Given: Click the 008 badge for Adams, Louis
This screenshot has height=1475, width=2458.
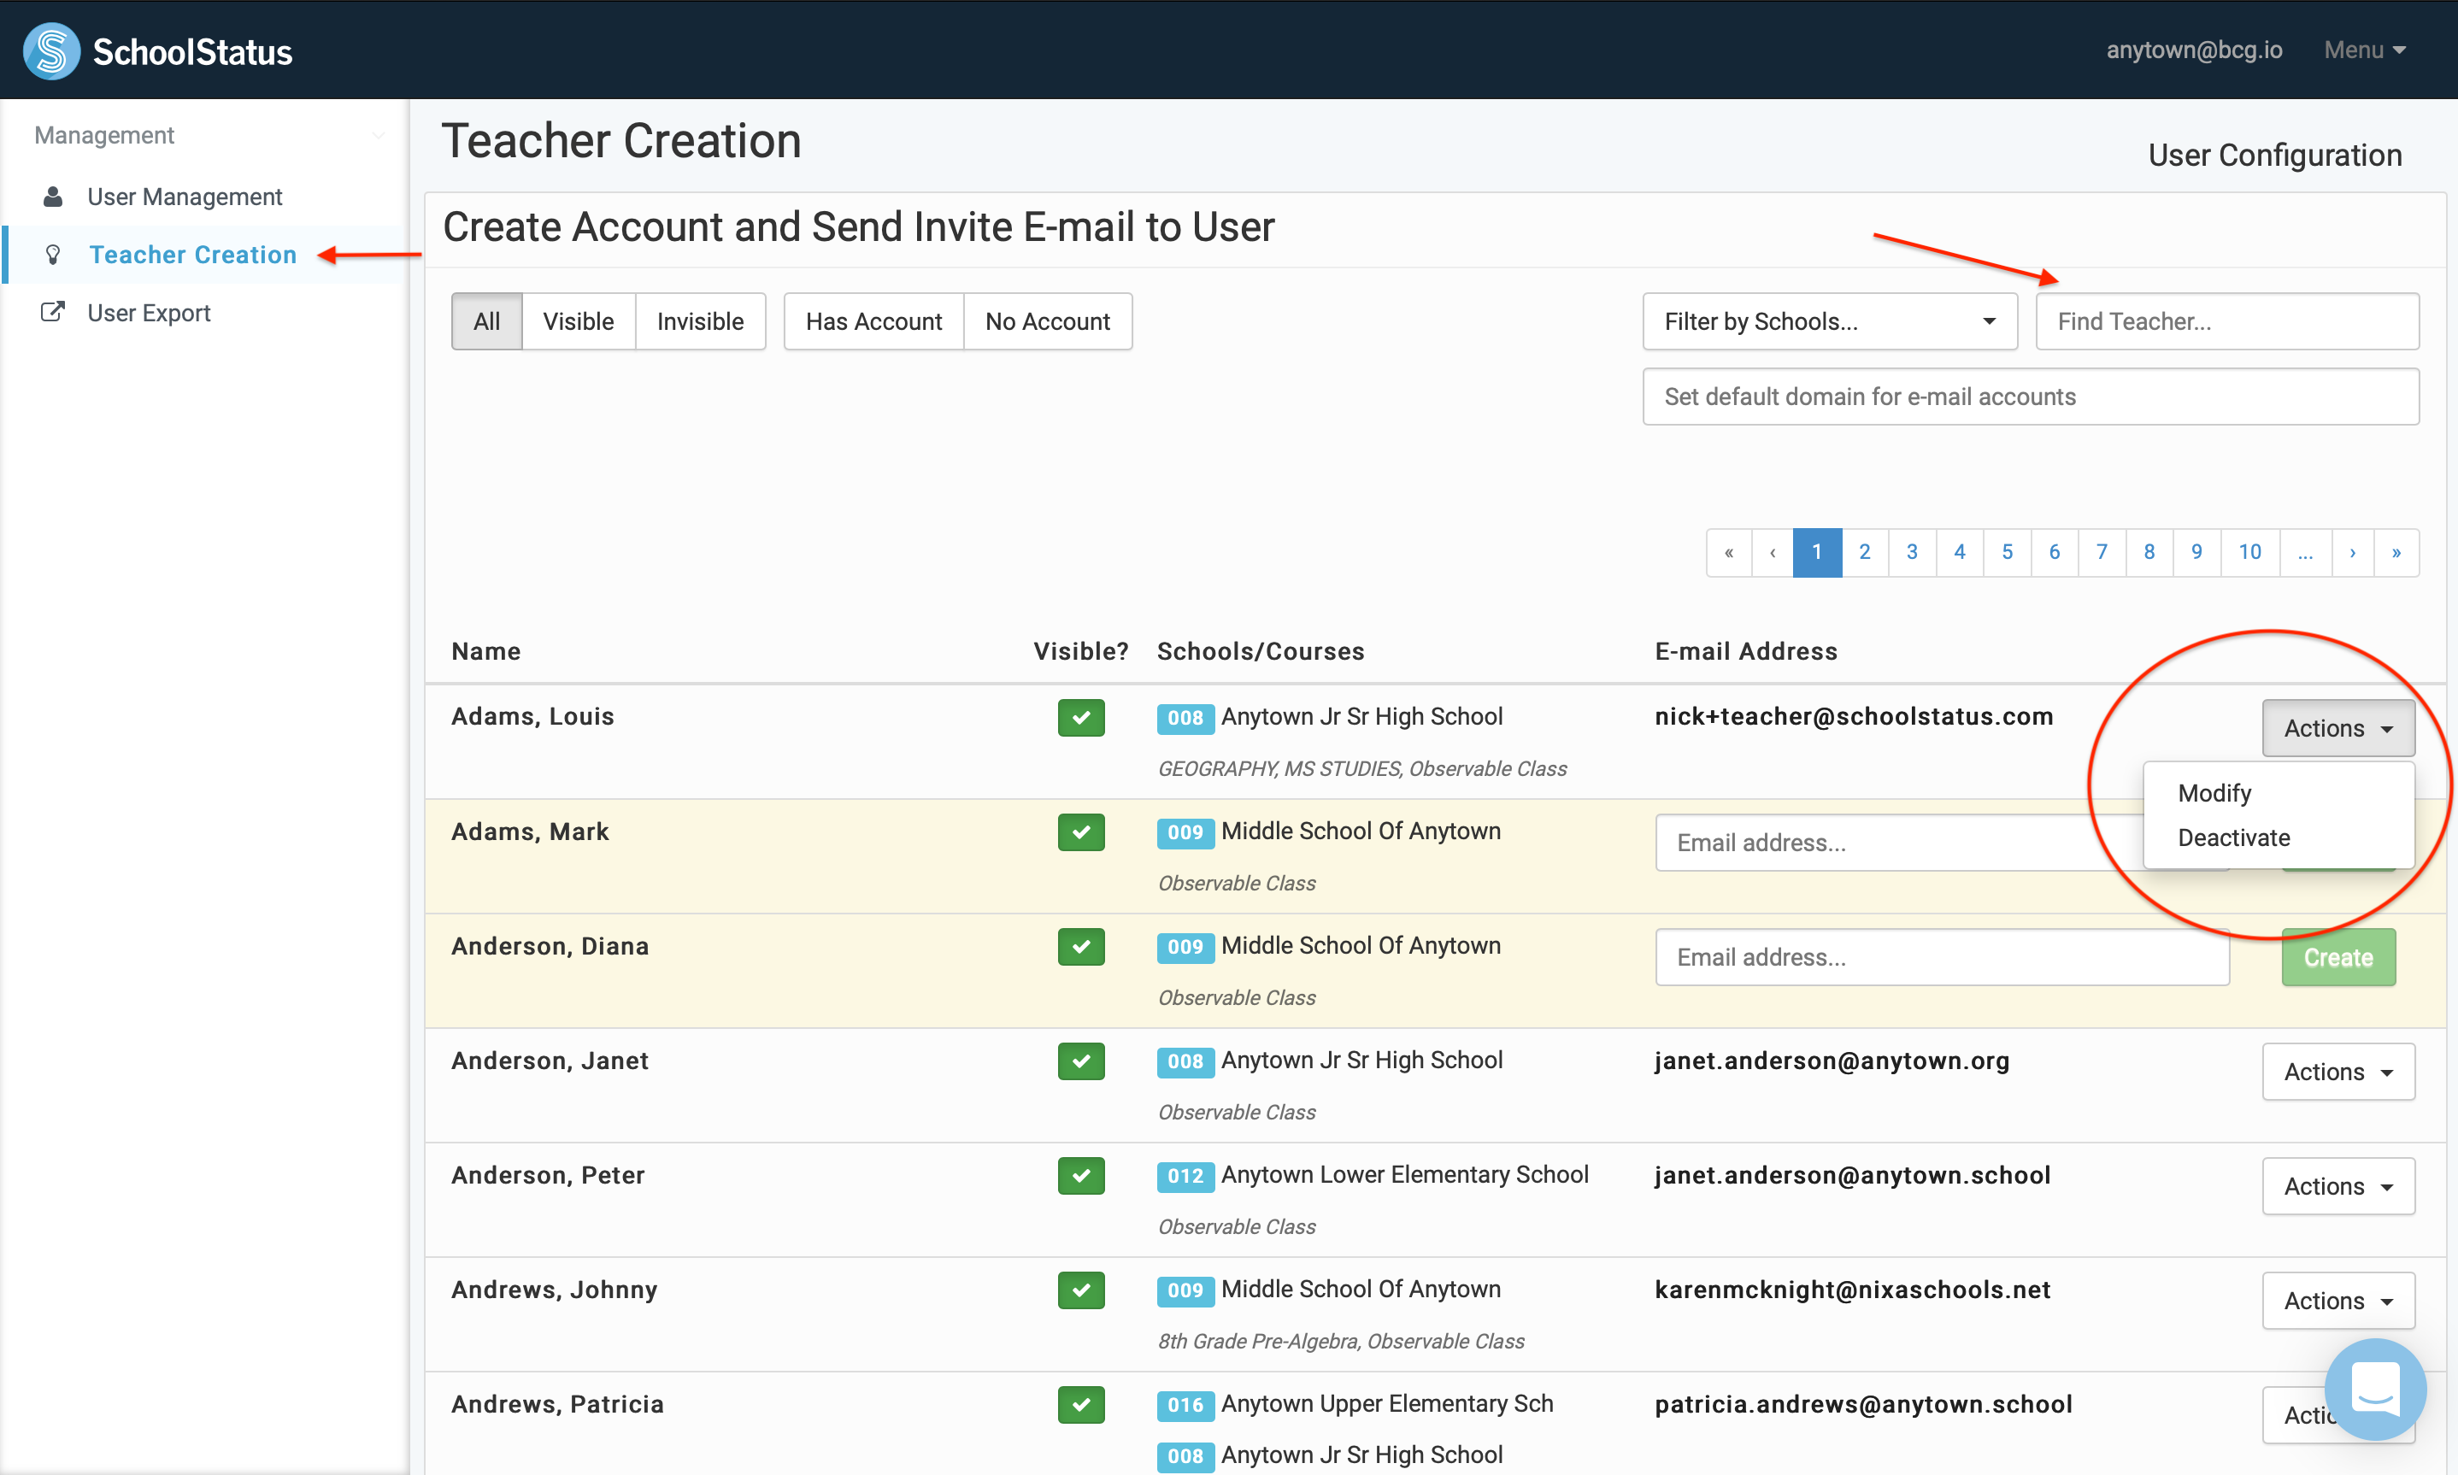Looking at the screenshot, I should point(1185,718).
